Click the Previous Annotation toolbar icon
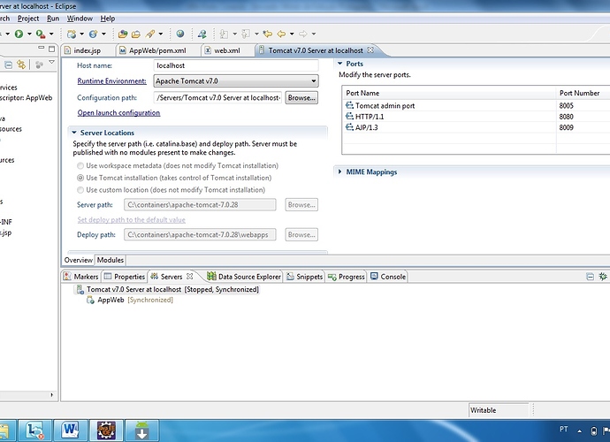Viewport: 610px width, 442px height. [x=246, y=34]
